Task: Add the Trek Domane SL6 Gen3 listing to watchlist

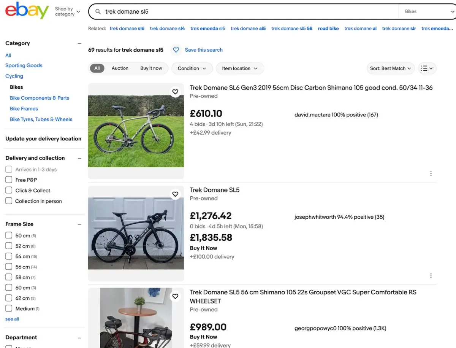Action: (x=175, y=92)
